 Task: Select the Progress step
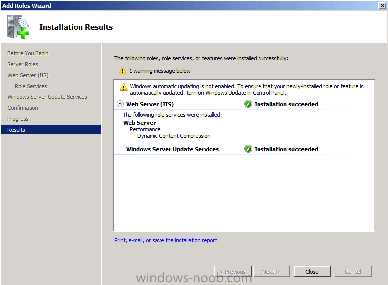point(18,119)
